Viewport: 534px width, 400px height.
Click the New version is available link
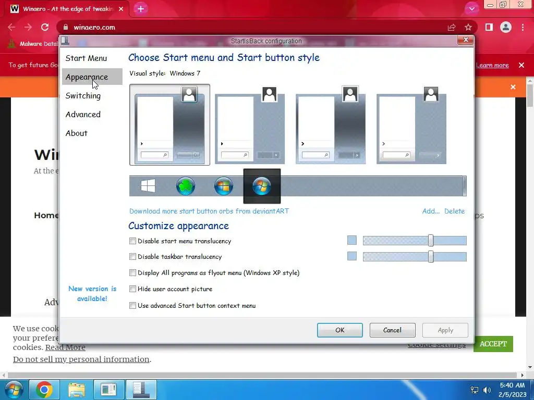92,294
